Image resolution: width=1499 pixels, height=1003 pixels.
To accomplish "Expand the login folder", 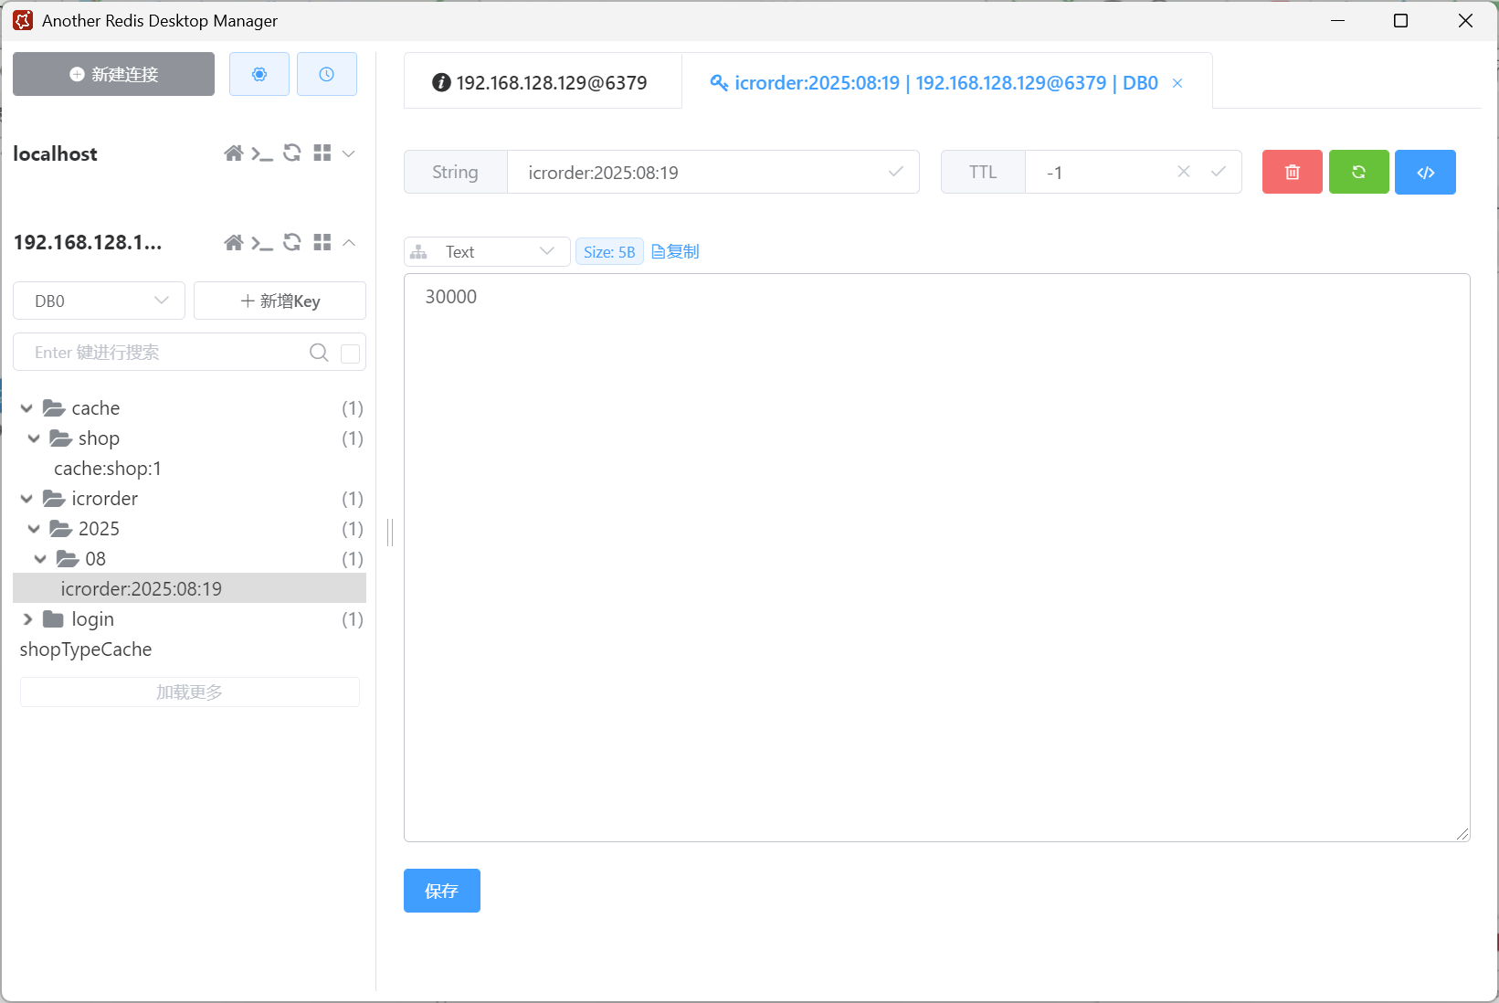I will (27, 619).
